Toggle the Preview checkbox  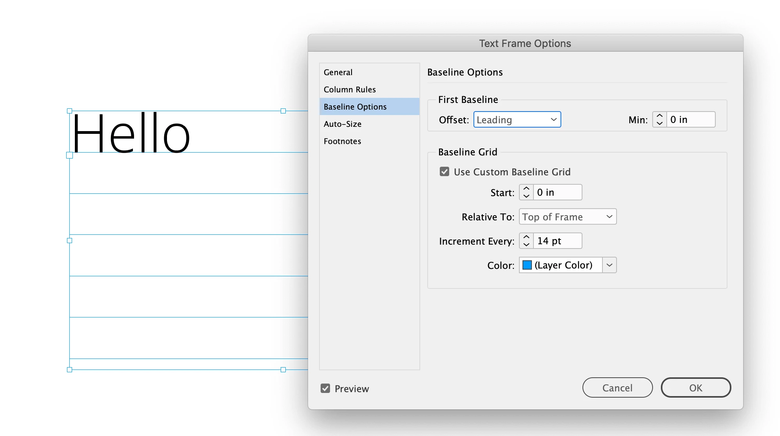(x=325, y=388)
